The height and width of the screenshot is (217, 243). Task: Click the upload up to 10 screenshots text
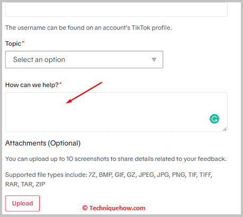116,159
